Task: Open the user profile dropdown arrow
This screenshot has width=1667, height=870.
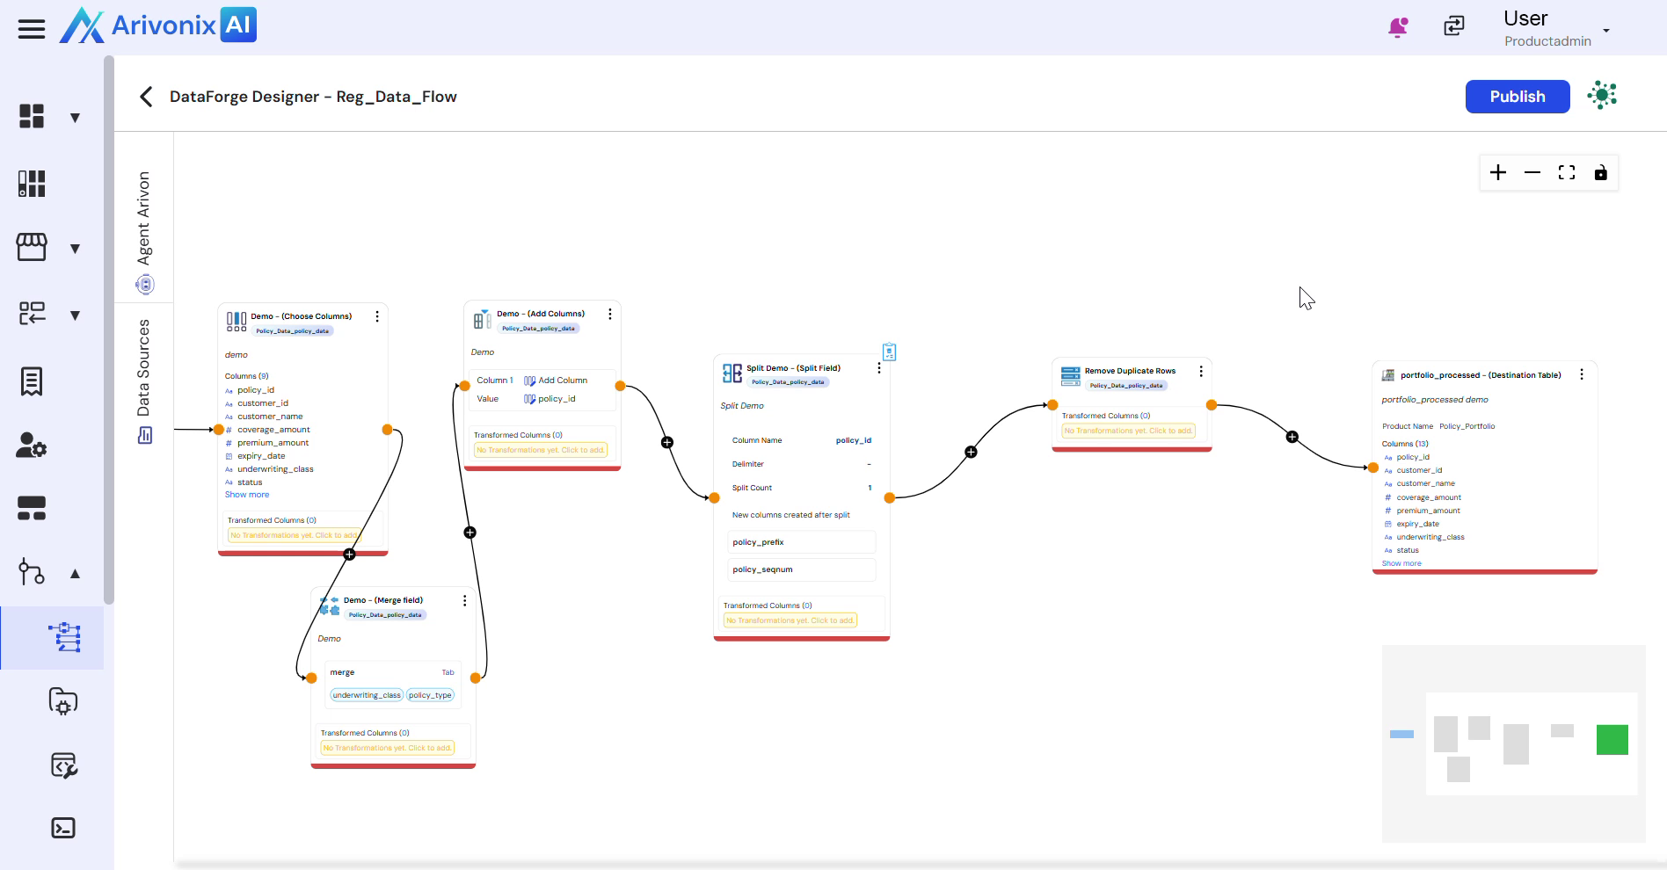Action: 1606,31
